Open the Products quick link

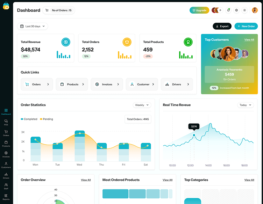pos(72,84)
